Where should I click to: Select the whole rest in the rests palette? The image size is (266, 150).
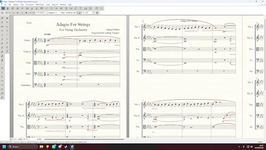tap(7, 22)
